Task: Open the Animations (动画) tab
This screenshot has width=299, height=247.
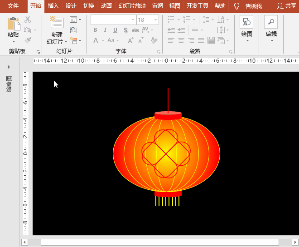Action: click(x=106, y=6)
